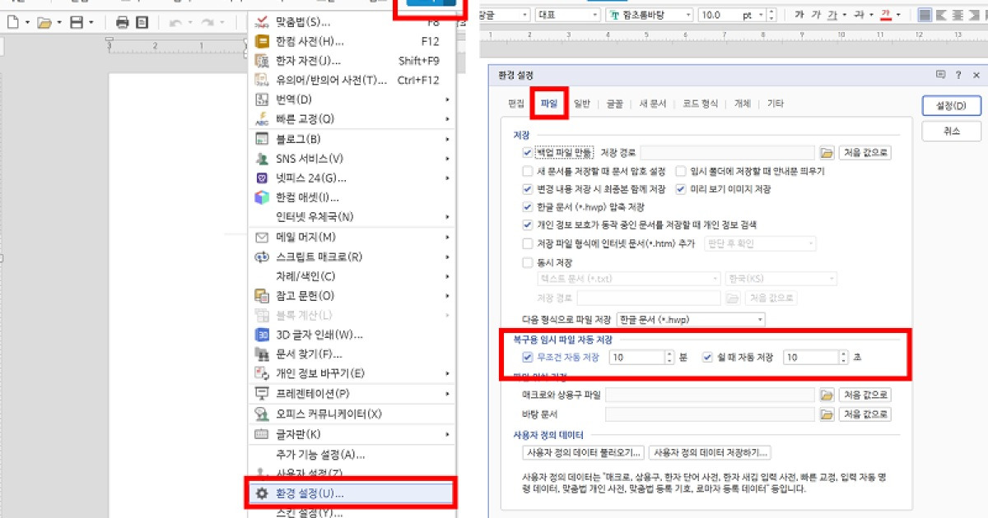The image size is (988, 518).
Task: Click the 3D 글자 인쇄 icon
Action: 263,335
